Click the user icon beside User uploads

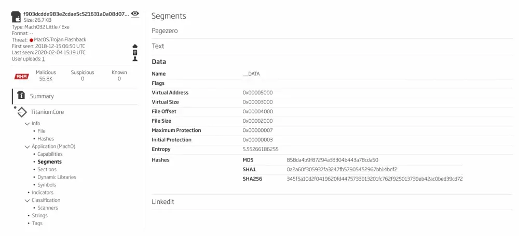coord(135,59)
